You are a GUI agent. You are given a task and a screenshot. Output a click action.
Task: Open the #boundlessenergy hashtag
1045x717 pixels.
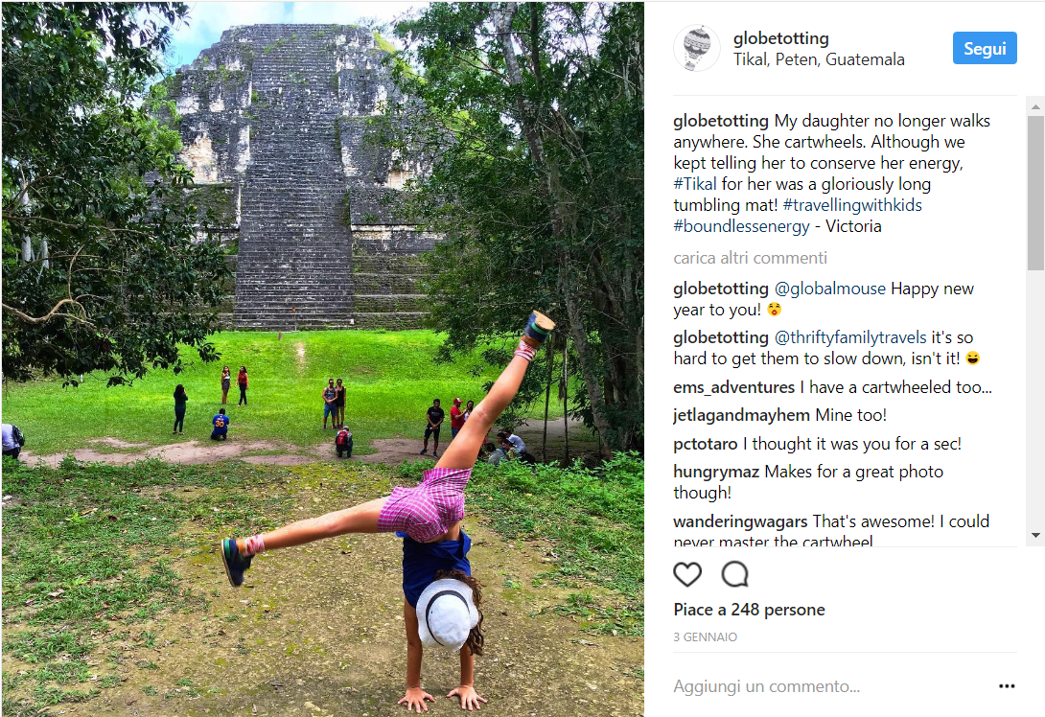pos(738,226)
